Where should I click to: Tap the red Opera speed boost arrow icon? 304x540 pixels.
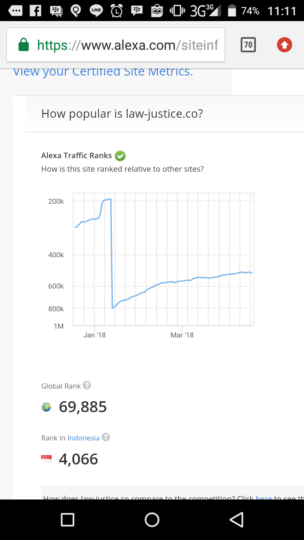[284, 45]
